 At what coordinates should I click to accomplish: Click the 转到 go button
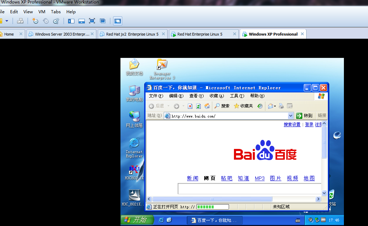pyautogui.click(x=304, y=115)
